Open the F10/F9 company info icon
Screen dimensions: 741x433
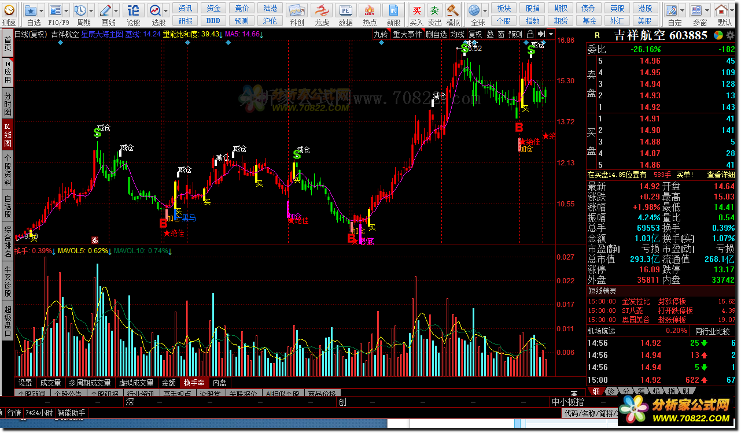55,10
